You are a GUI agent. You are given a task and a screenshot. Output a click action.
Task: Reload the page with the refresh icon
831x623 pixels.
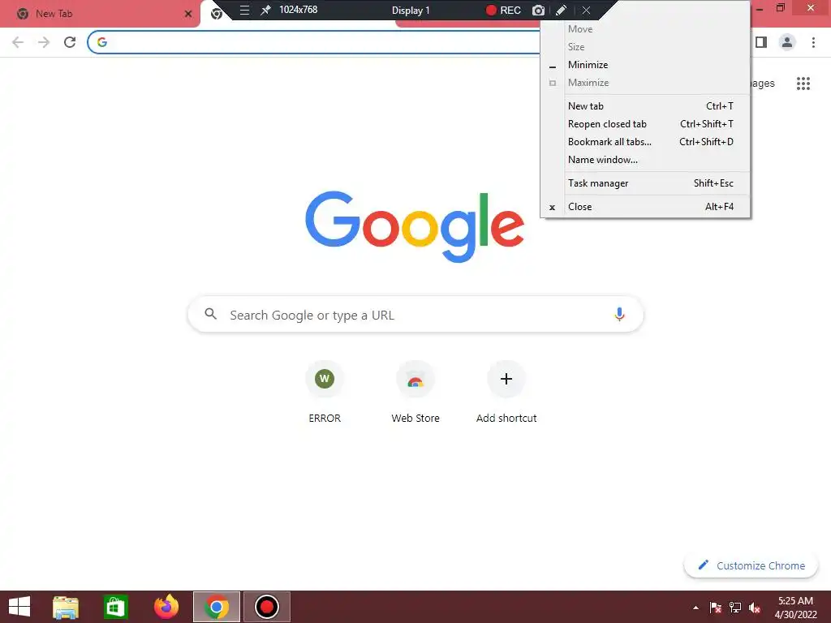tap(70, 42)
